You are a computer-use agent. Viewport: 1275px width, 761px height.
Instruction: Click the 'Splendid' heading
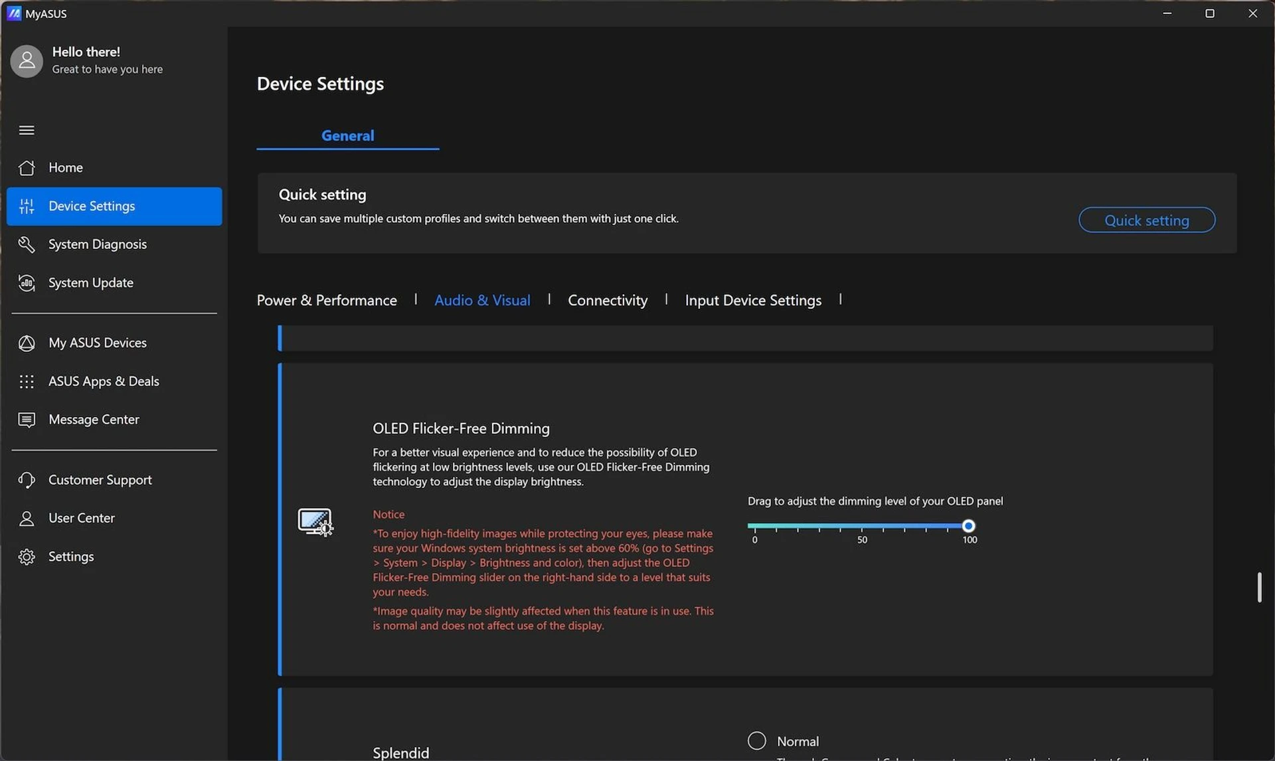tap(400, 753)
